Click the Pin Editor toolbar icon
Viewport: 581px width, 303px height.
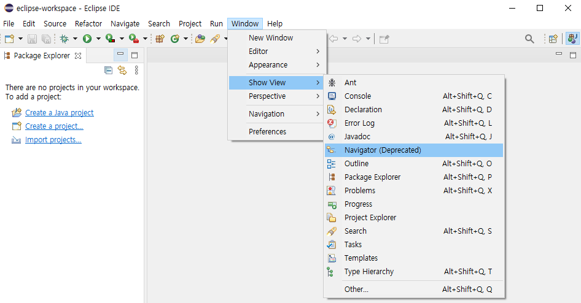click(384, 39)
